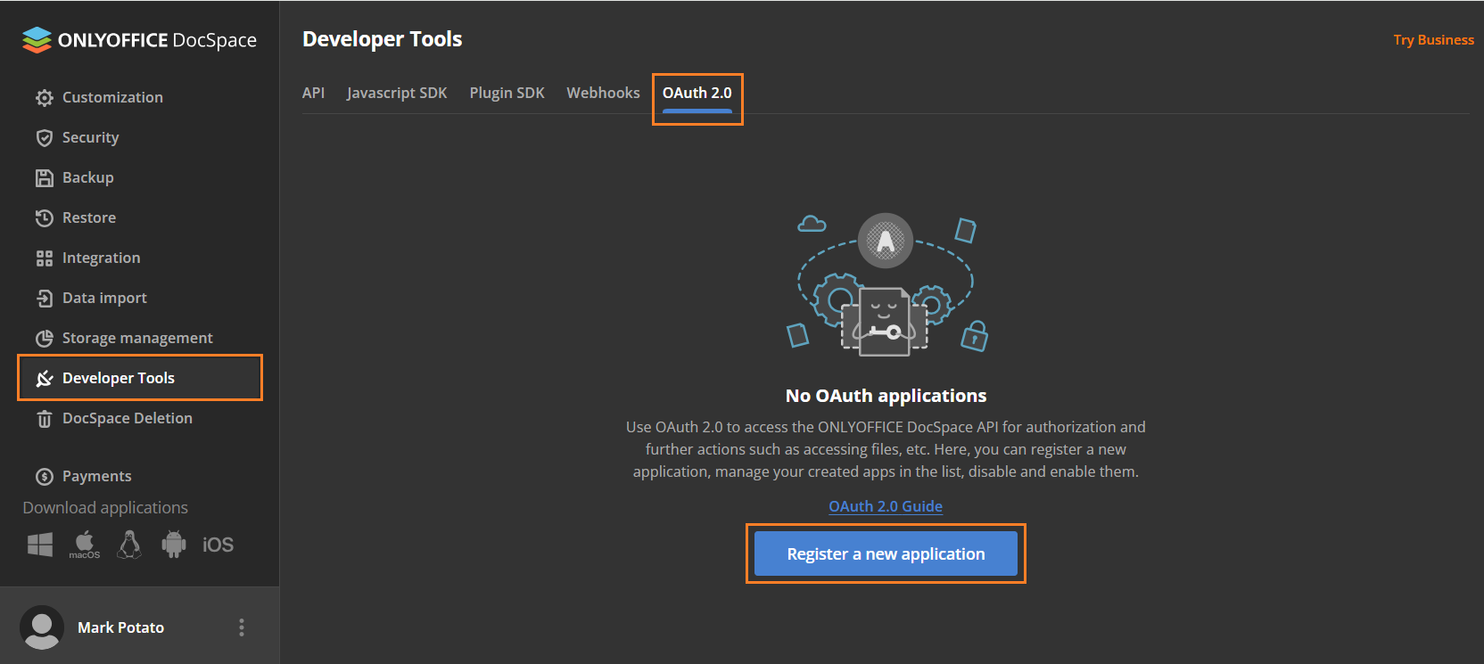Click the No OAuth applications heading
The width and height of the screenshot is (1484, 664).
coord(886,396)
